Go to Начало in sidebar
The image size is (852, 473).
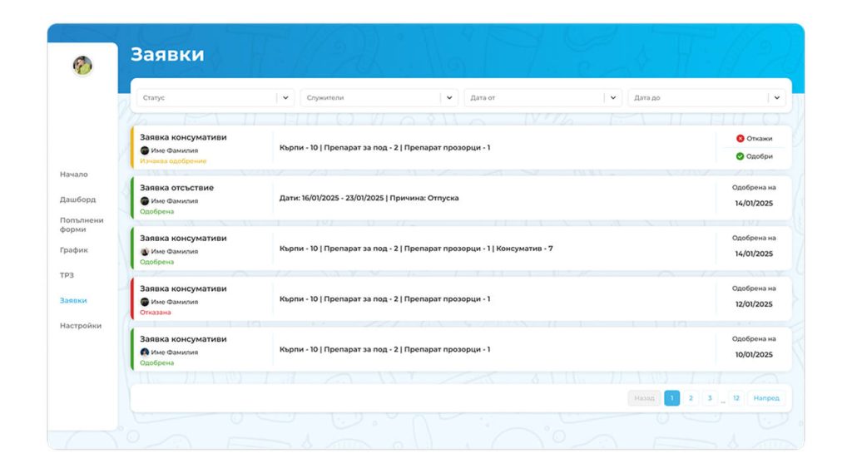click(x=74, y=175)
